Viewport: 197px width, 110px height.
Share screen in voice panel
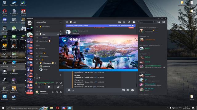point(49,87)
